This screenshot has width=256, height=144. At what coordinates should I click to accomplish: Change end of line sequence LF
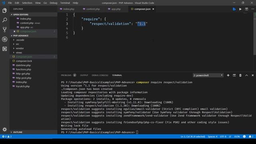230,136
